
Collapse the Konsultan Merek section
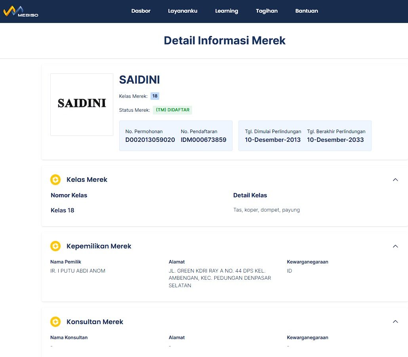395,322
